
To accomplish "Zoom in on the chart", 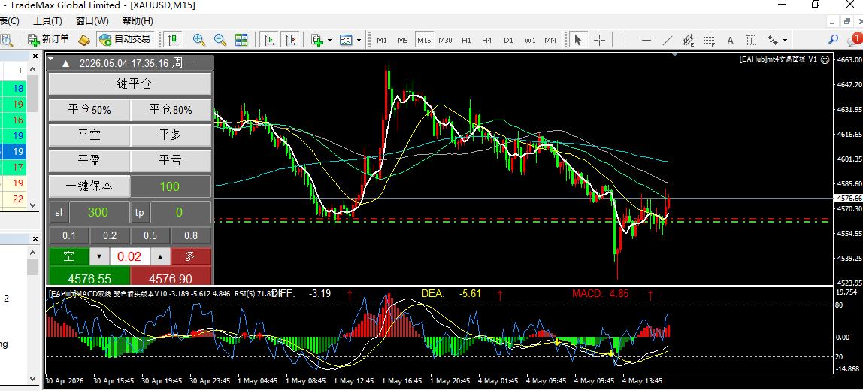I will point(199,40).
